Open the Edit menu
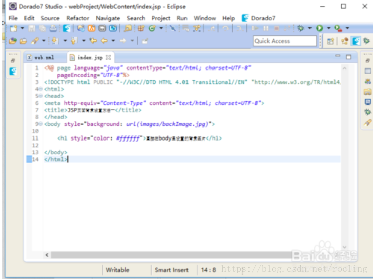The image size is (373, 279). pyautogui.click(x=29, y=18)
